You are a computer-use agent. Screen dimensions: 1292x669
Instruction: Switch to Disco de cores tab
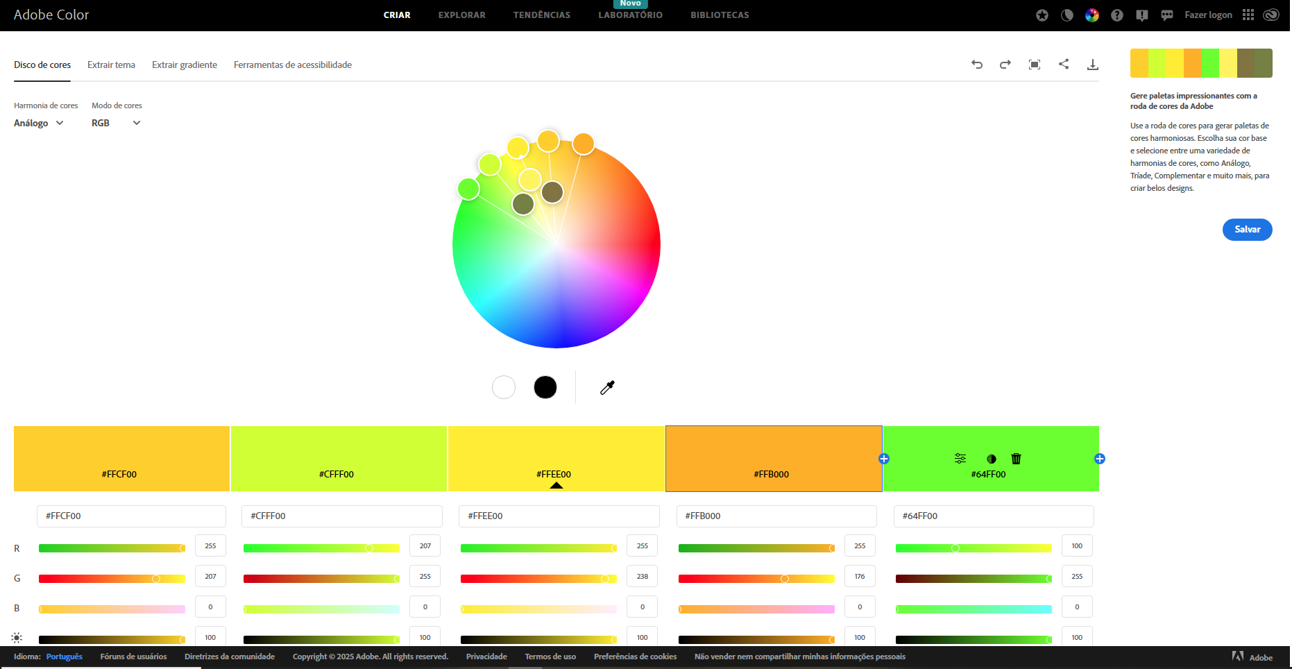(x=42, y=65)
